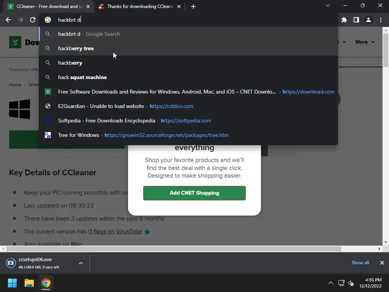Open the Windows Start menu
The width and height of the screenshot is (389, 292).
click(12, 283)
